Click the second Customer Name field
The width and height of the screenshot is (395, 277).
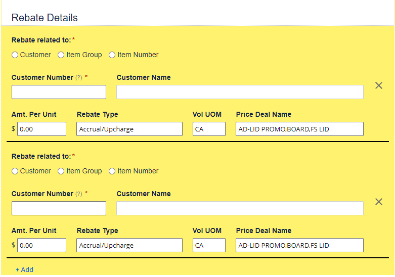tap(240, 208)
